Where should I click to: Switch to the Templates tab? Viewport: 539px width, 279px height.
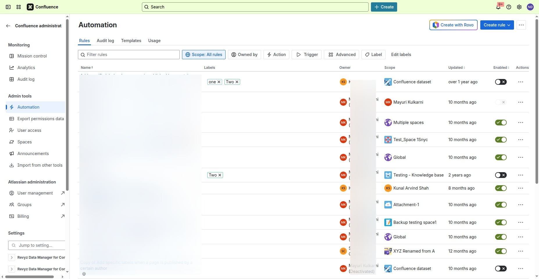click(131, 41)
